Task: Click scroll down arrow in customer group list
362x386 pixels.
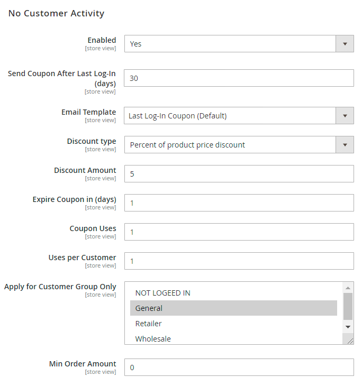Action: (x=348, y=327)
